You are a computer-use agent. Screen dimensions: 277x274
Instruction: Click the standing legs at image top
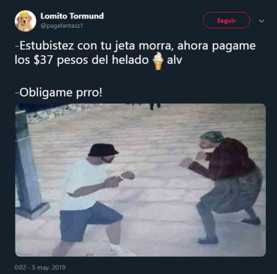pos(155,106)
